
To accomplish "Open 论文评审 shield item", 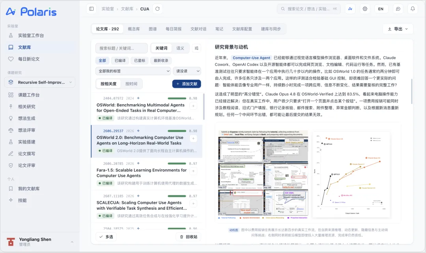I will click(40, 166).
